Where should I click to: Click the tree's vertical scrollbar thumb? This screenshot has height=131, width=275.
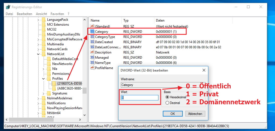coord(84,91)
